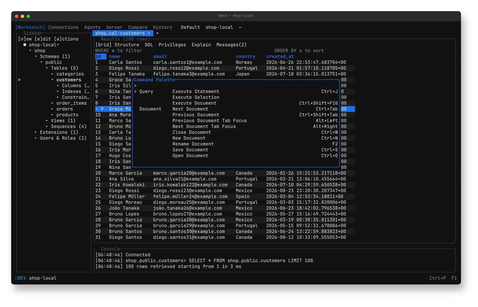This screenshot has width=478, height=307.
Task: Choose Execute Selection in command palette
Action: point(236,97)
